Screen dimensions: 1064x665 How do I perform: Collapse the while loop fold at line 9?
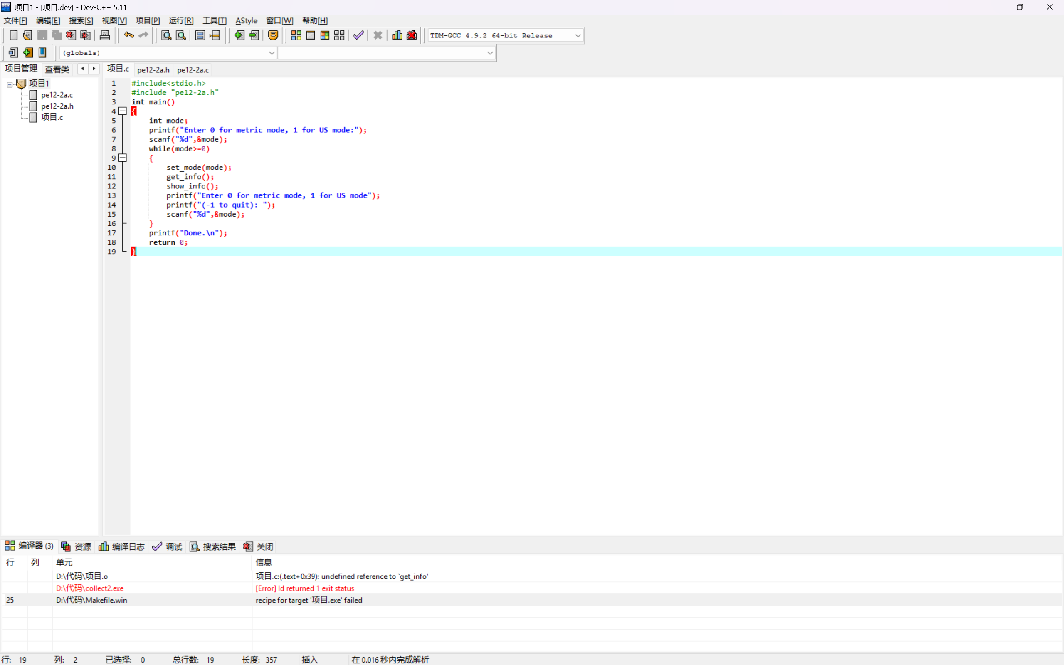click(x=123, y=158)
